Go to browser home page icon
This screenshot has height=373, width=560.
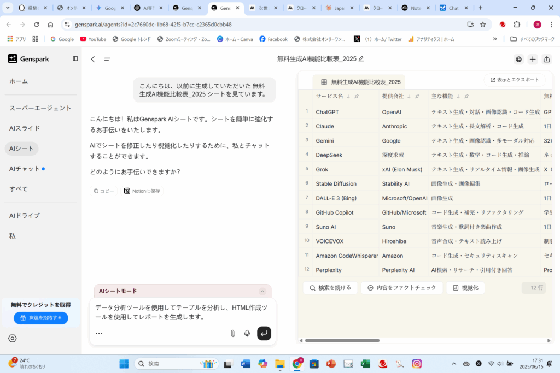(50, 25)
